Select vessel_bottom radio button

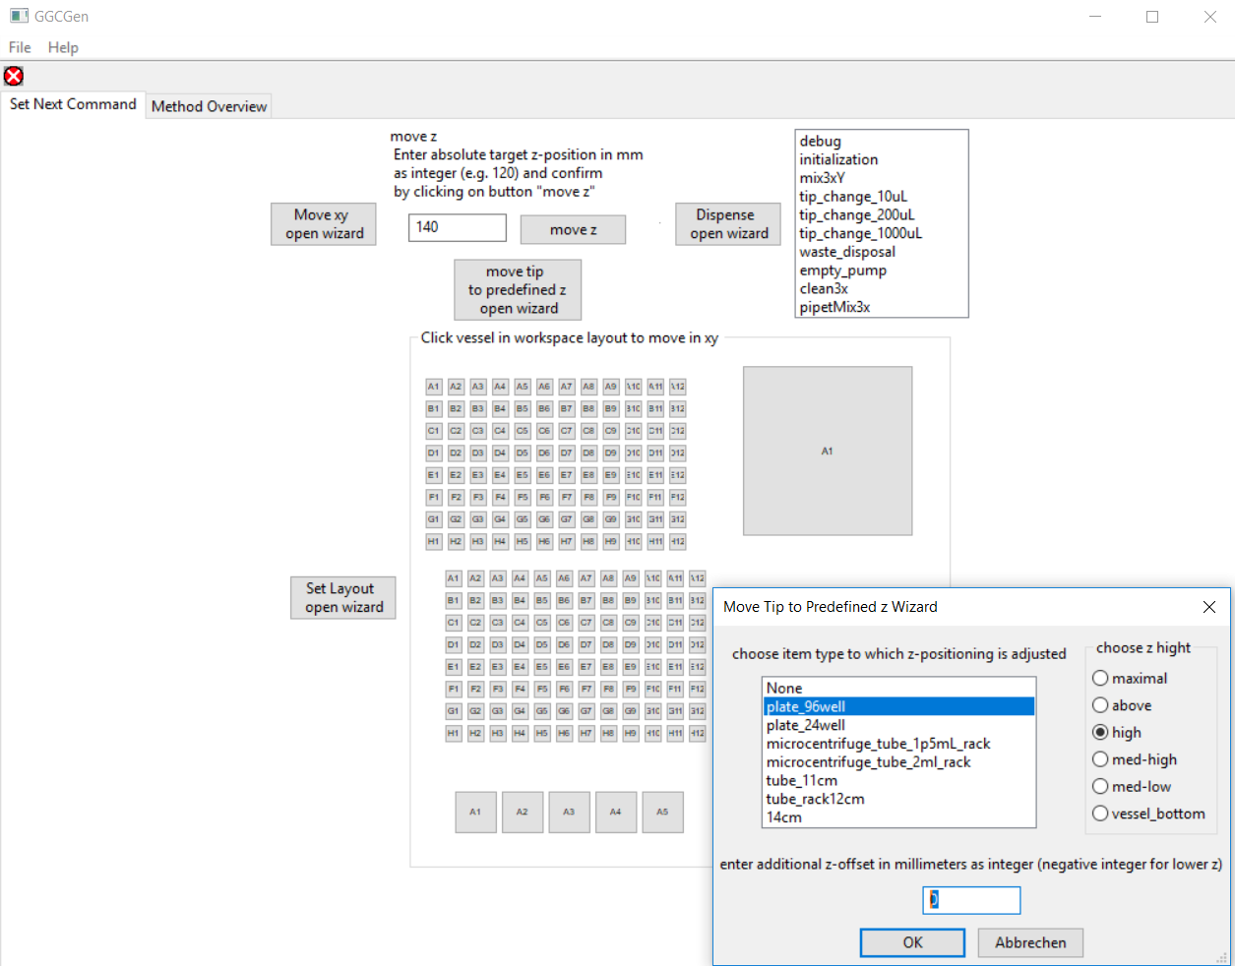click(x=1101, y=814)
